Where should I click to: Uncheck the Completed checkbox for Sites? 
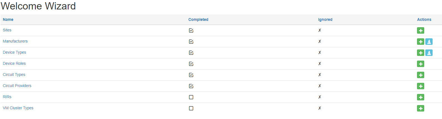point(191,30)
